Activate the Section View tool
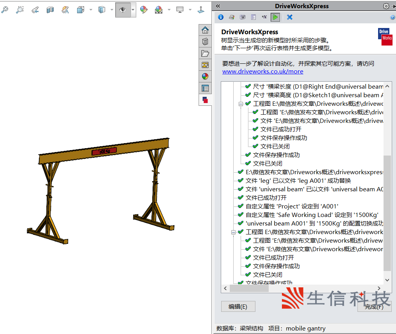 50,10
